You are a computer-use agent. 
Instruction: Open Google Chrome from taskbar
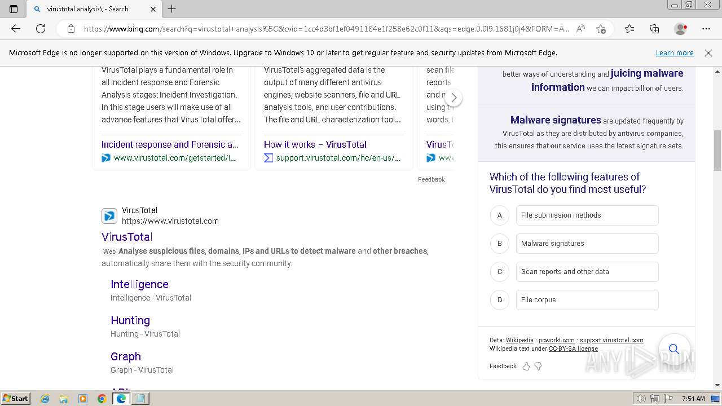coord(102,399)
